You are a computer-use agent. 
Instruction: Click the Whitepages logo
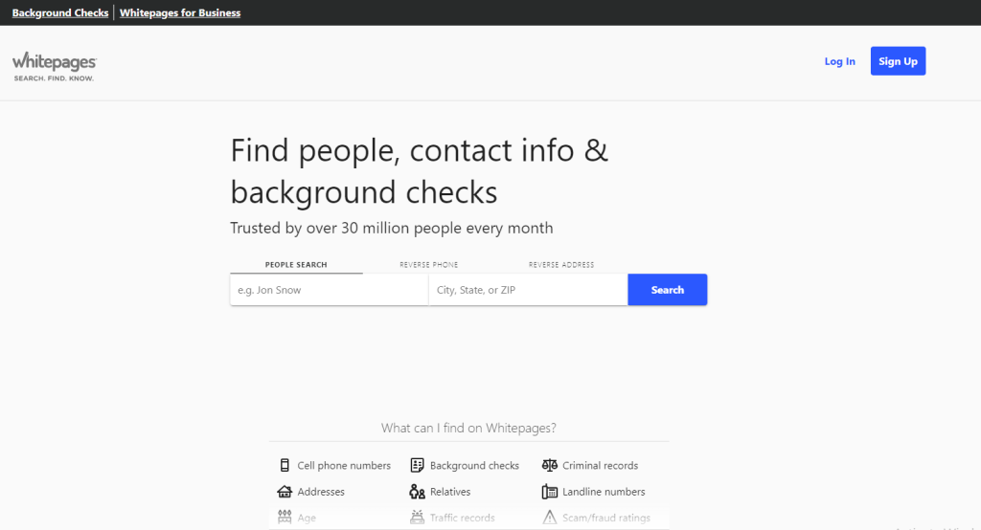(55, 65)
